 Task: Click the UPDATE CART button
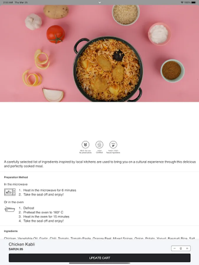click(x=100, y=258)
